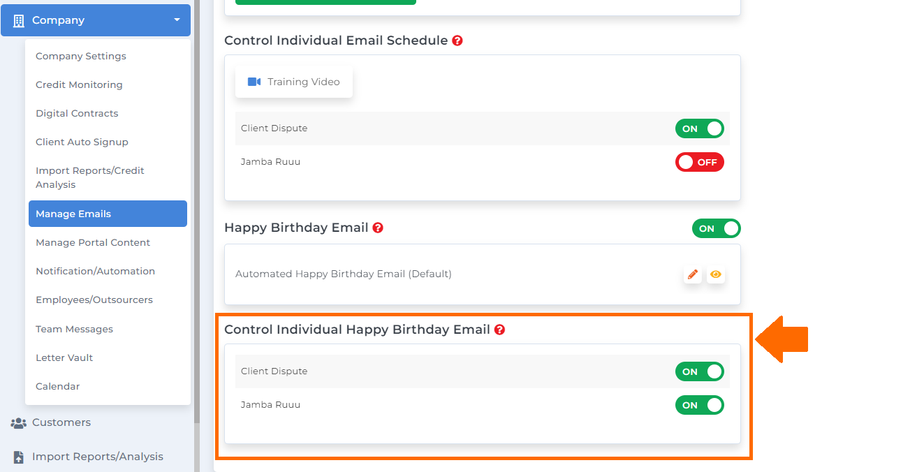Disable the Happy Birthday Email master toggle
The width and height of the screenshot is (917, 472).
[717, 228]
